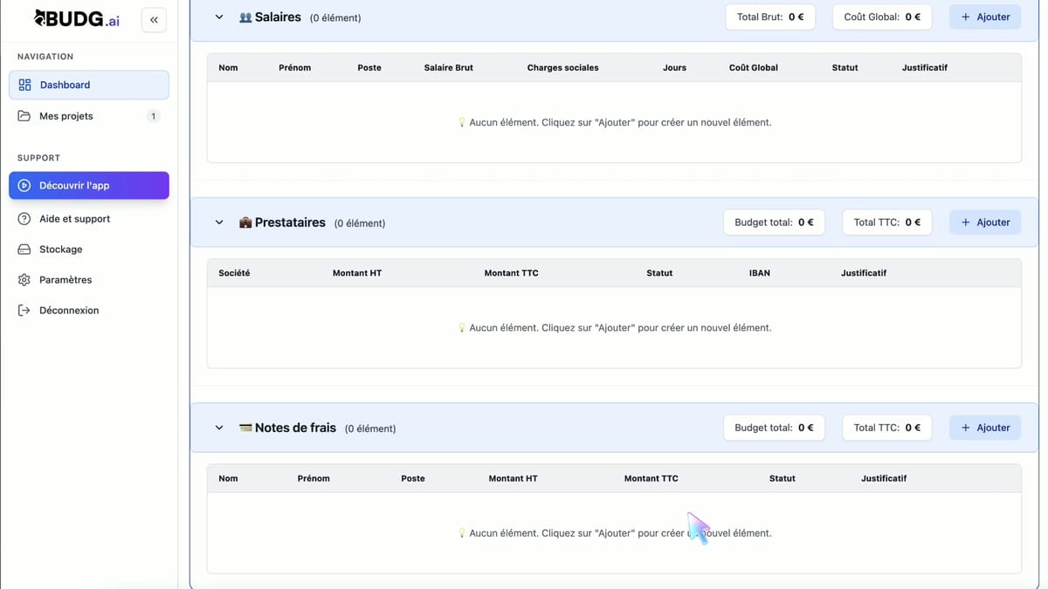1048x589 pixels.
Task: Open Mes projets in sidebar
Action: coord(66,116)
